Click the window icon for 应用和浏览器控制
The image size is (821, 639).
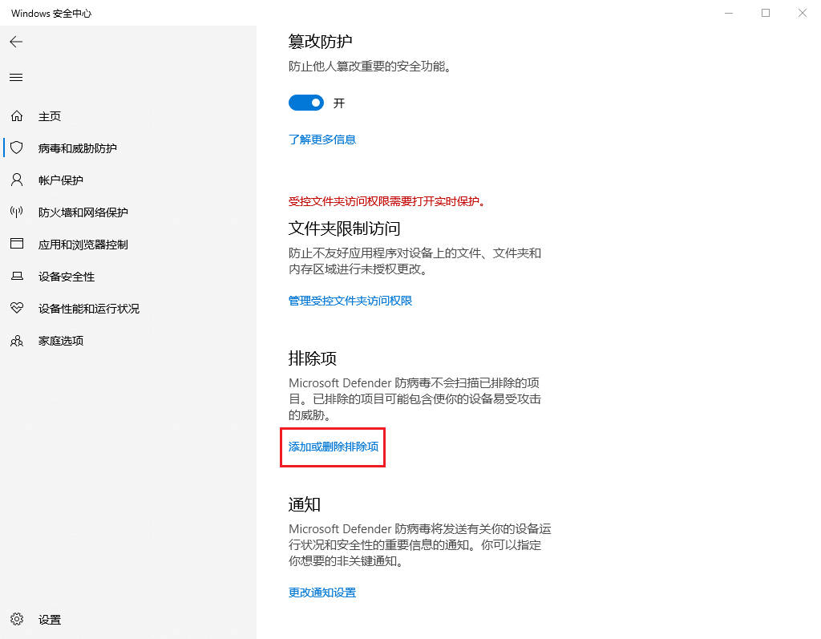[16, 244]
